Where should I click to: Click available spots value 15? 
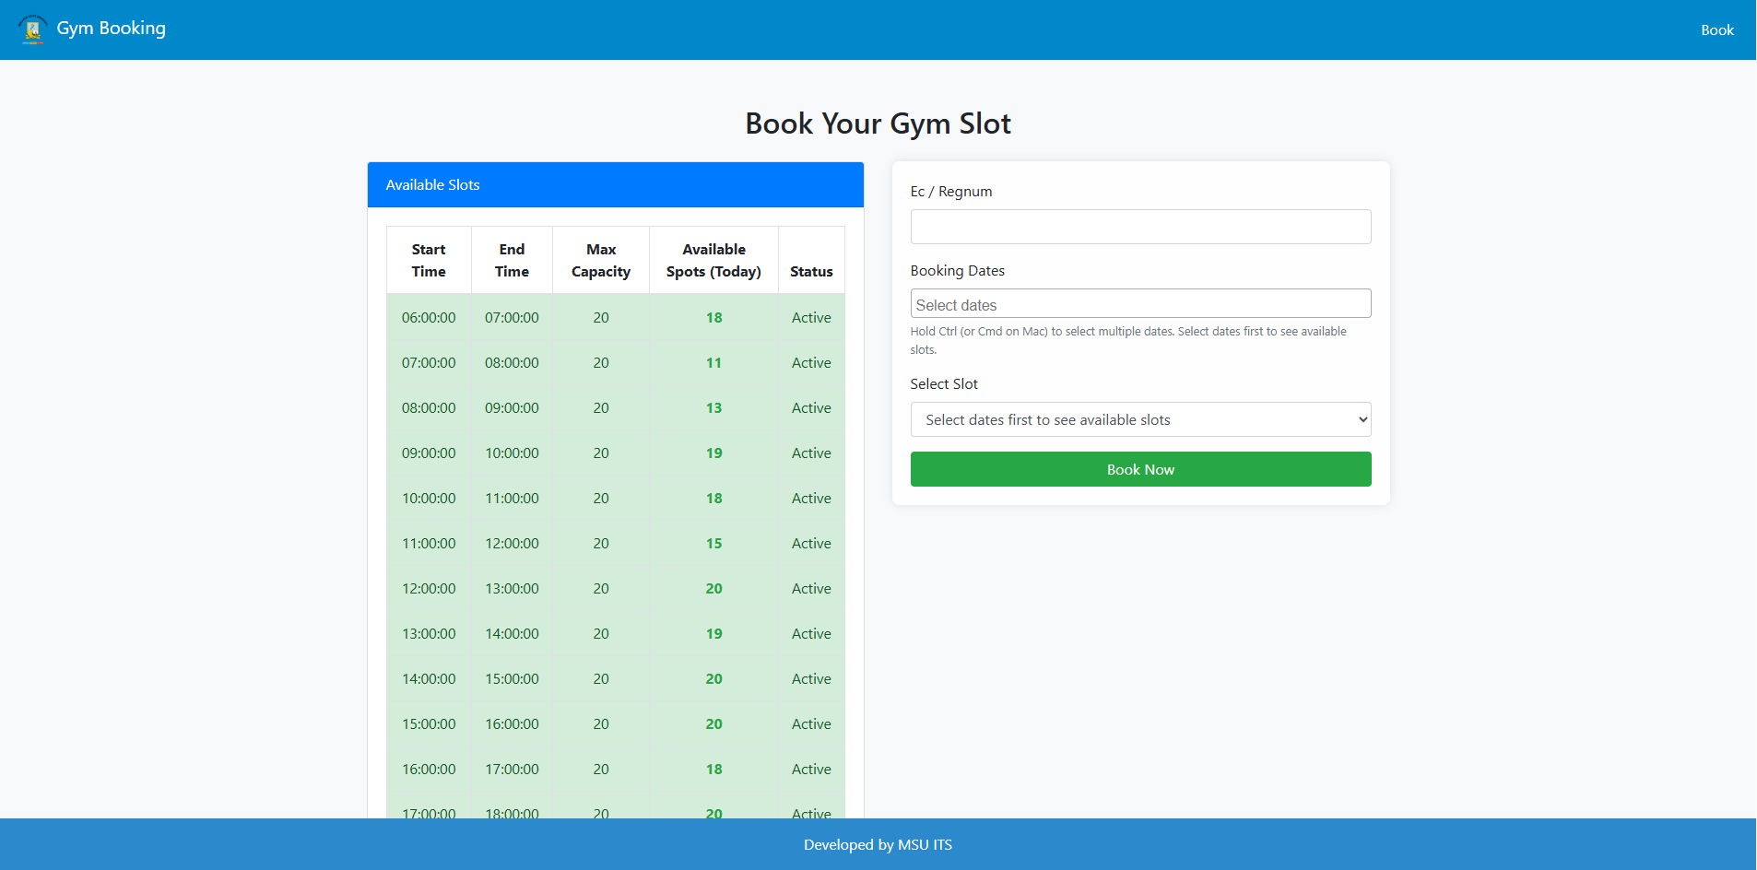pyautogui.click(x=713, y=544)
